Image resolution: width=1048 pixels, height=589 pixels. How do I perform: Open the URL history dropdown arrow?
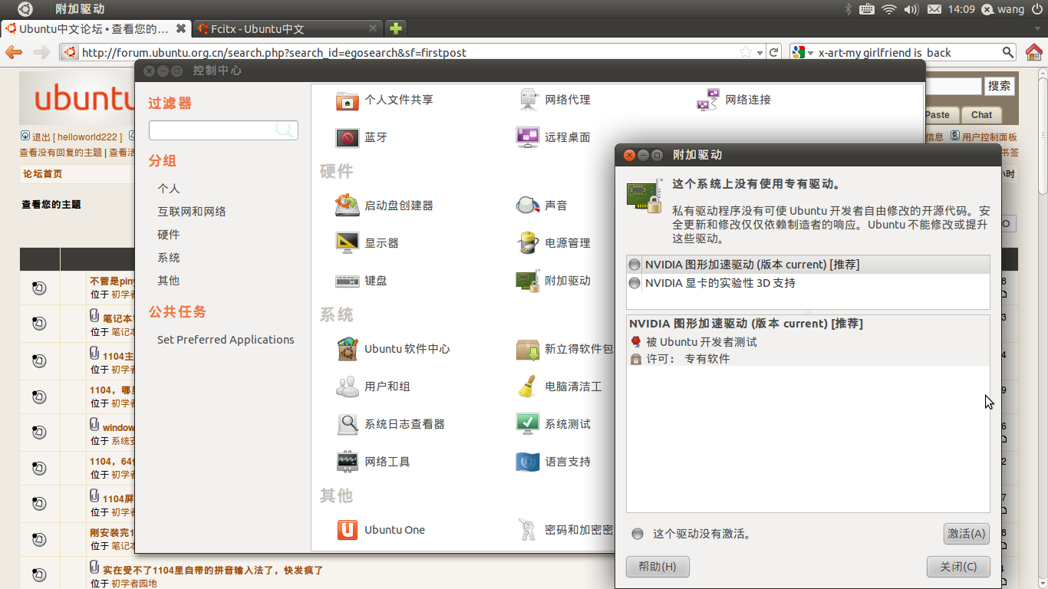(760, 53)
